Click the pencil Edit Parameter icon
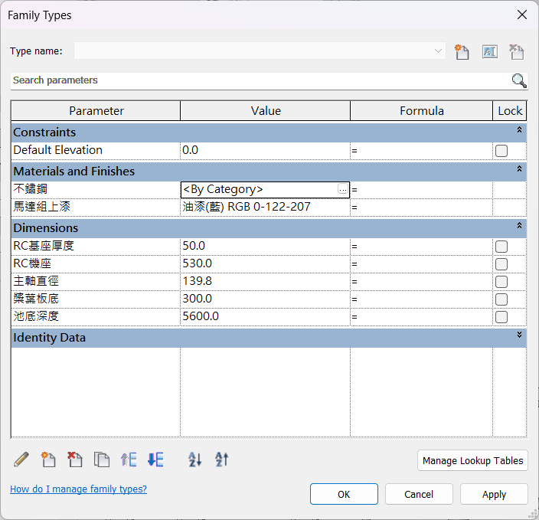The width and height of the screenshot is (539, 520). pos(21,459)
